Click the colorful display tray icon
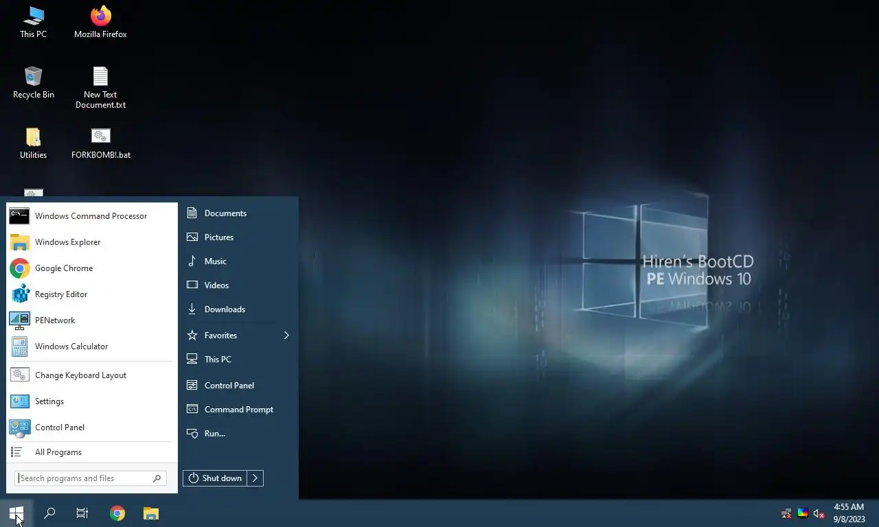This screenshot has width=879, height=527. point(802,513)
